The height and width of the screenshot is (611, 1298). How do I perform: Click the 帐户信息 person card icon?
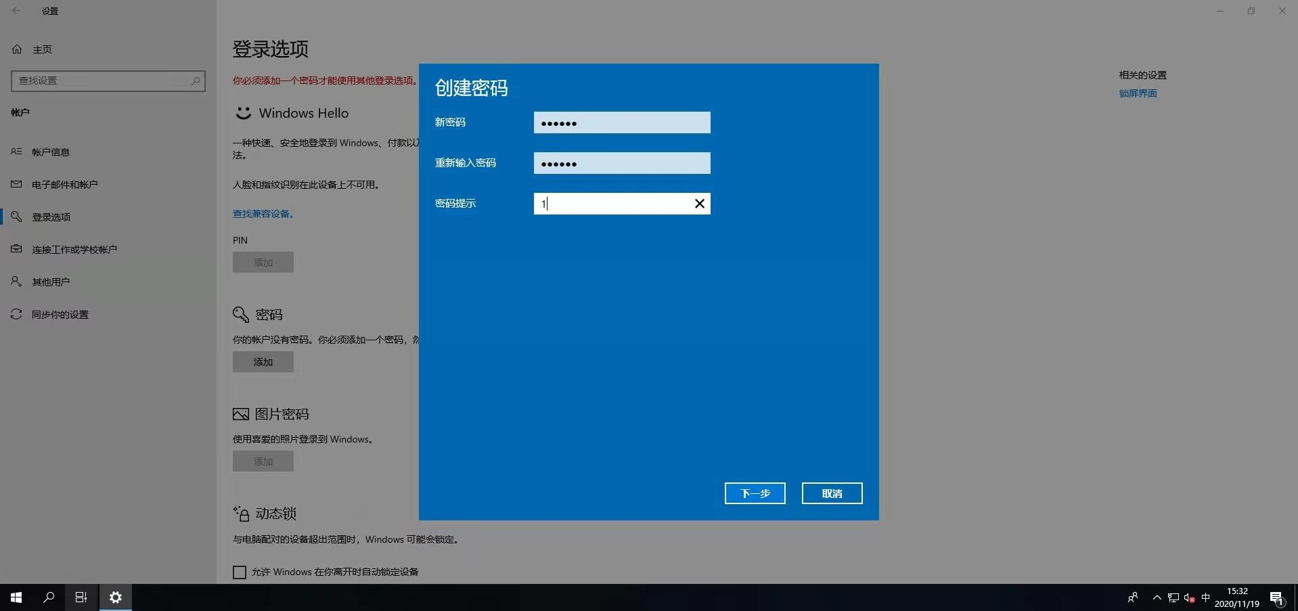(x=16, y=152)
